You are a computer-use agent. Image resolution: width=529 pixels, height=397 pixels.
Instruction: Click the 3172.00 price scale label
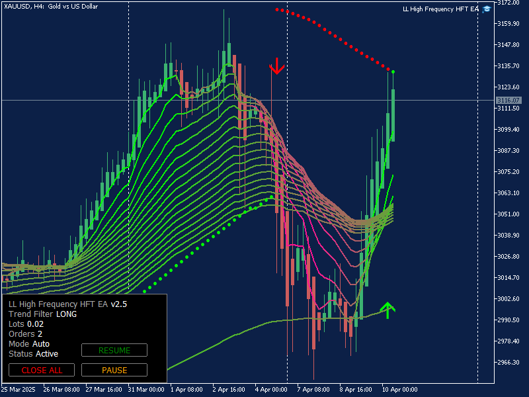pos(509,3)
